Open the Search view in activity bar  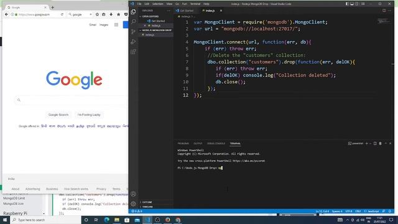tap(133, 22)
